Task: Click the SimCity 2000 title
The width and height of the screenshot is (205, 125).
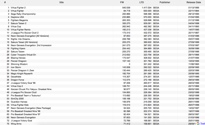Action: coord(17,99)
